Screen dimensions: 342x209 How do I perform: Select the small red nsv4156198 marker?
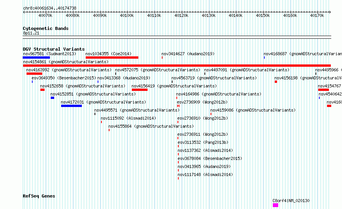(276, 82)
